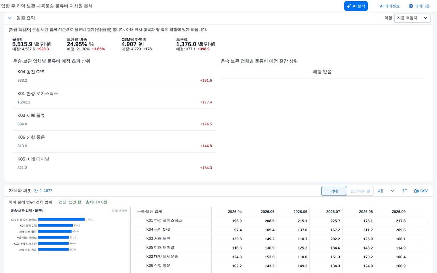
Task: Open K01 한성 로지스틱스 in the overrun list
Action: tap(115, 98)
